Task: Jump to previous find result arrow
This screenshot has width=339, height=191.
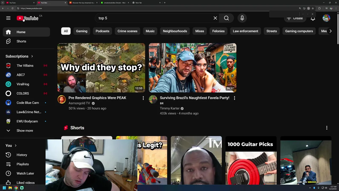Action: point(303,14)
